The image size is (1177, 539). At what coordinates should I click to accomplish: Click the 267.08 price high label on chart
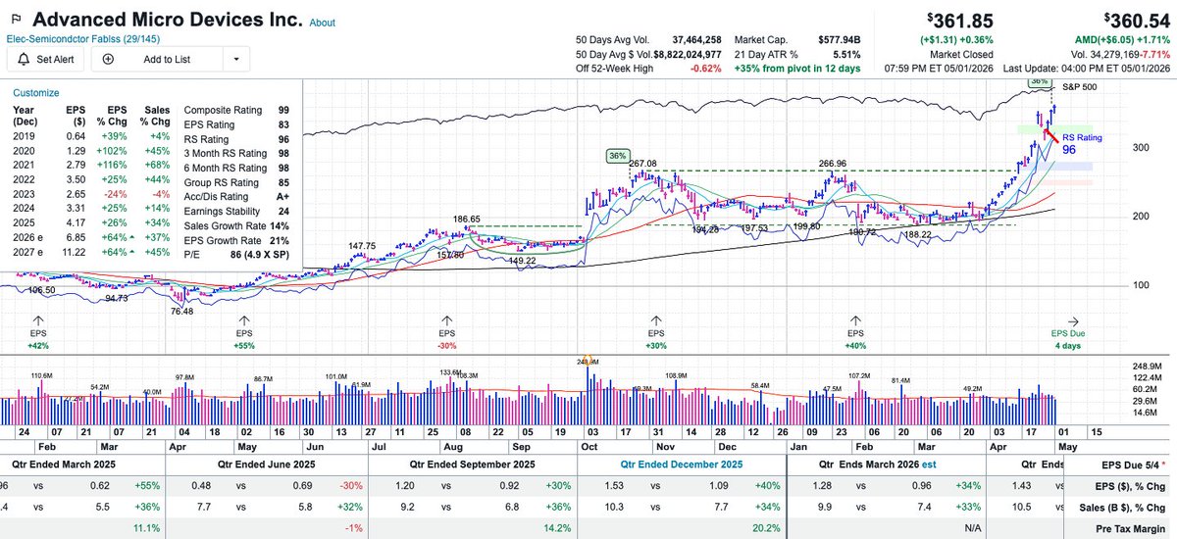641,165
